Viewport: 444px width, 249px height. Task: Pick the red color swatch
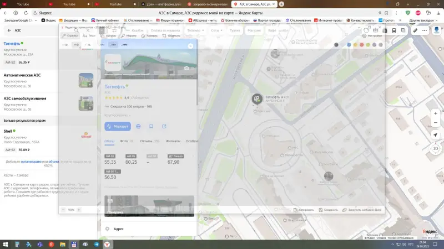point(362,45)
